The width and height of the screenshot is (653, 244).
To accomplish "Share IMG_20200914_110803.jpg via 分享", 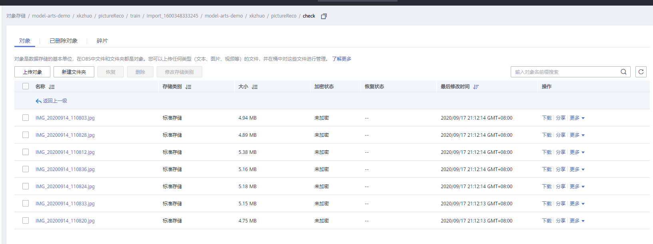I will click(x=561, y=118).
